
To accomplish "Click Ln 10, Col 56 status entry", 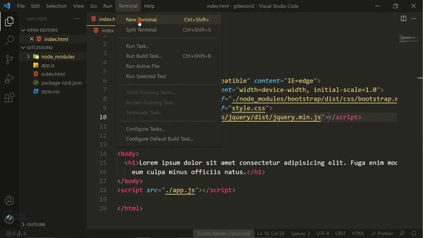I will point(270,233).
